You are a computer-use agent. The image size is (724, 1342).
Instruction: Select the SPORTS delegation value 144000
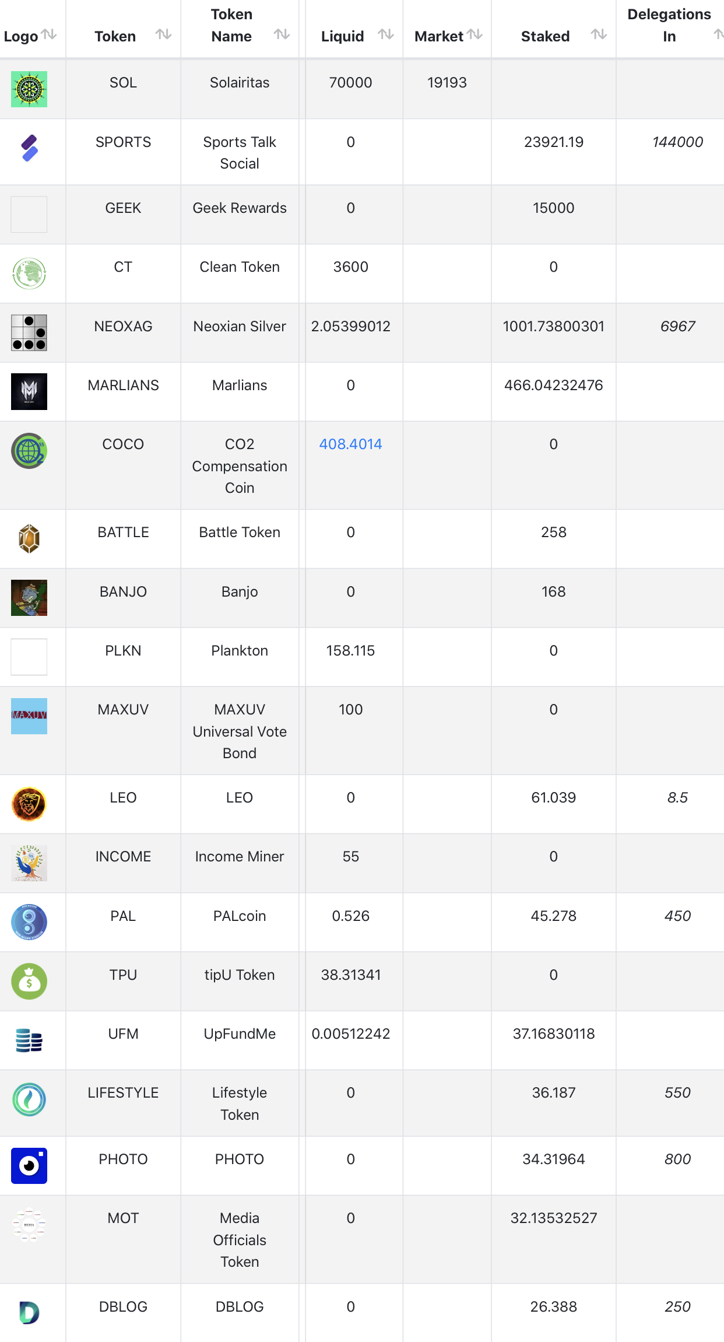[677, 142]
